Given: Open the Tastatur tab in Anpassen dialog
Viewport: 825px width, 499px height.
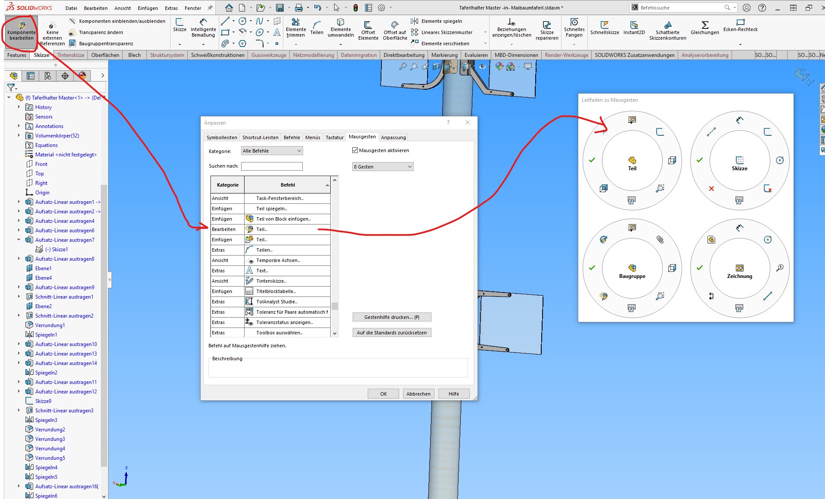Looking at the screenshot, I should 335,137.
